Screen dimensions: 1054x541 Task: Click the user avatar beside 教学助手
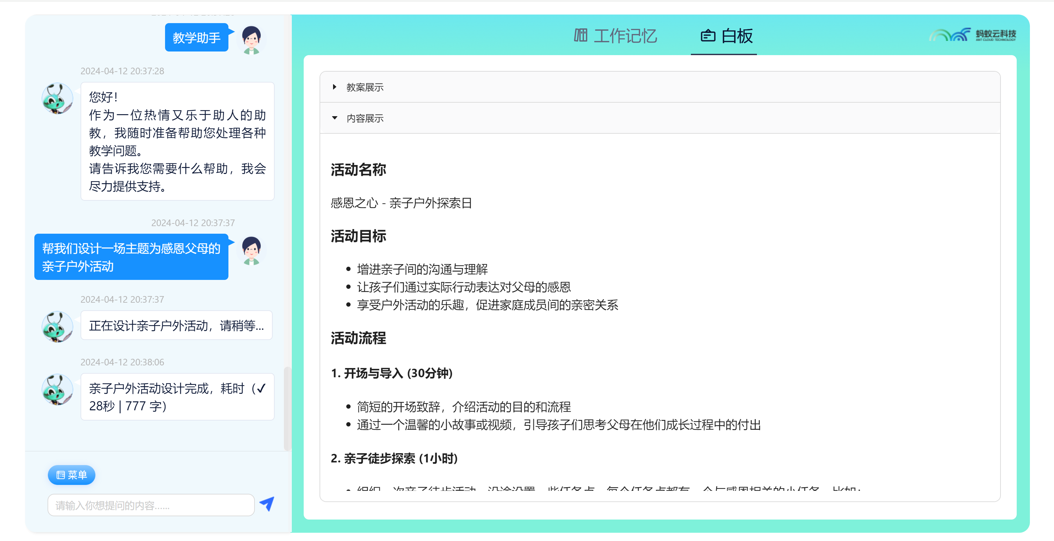click(251, 40)
